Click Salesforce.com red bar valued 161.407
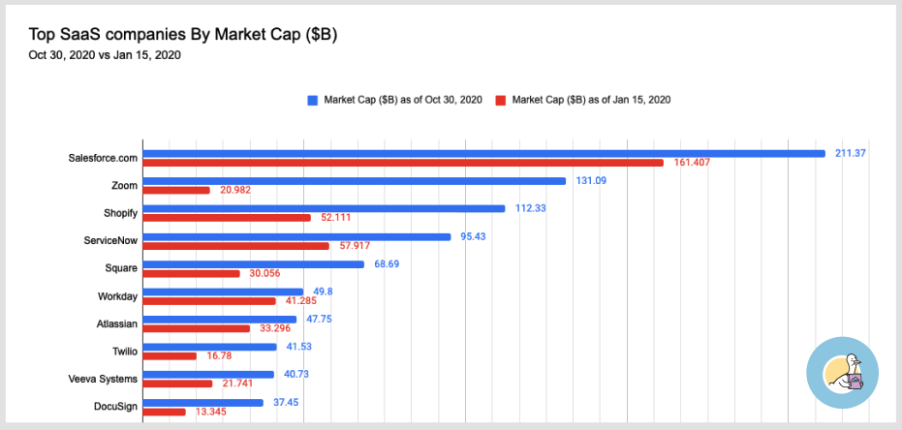The image size is (902, 430). 403,163
